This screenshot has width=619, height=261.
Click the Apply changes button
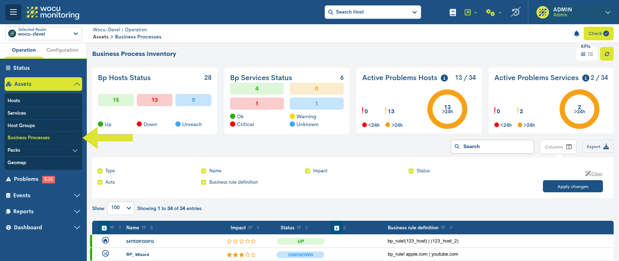573,187
